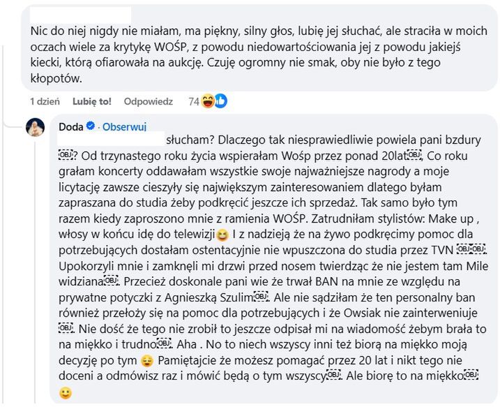This screenshot has height=407, width=500.
Task: Open the '1 dzień' comment timestamp
Action: (45, 101)
